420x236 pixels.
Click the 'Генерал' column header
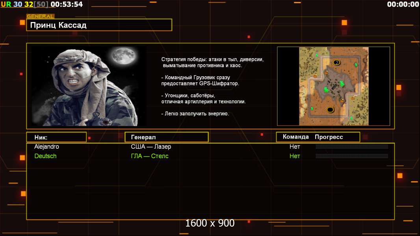click(167, 137)
